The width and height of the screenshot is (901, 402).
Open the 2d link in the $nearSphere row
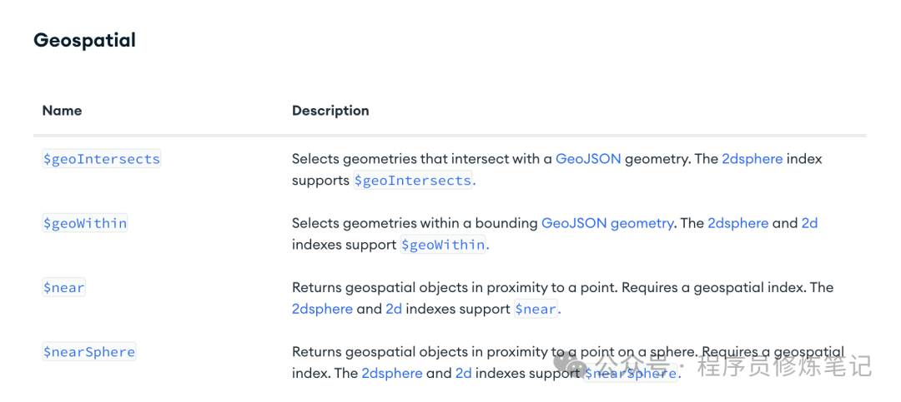point(464,373)
